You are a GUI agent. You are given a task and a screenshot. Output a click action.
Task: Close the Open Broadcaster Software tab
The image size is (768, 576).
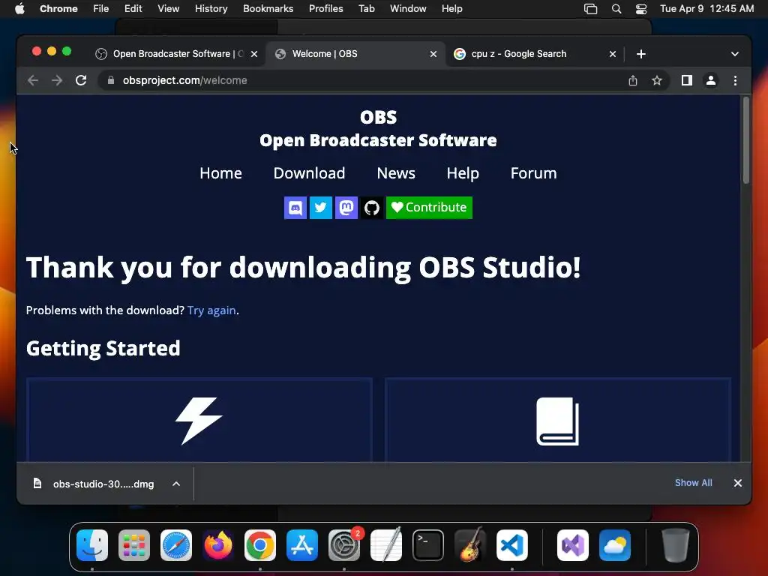click(254, 54)
